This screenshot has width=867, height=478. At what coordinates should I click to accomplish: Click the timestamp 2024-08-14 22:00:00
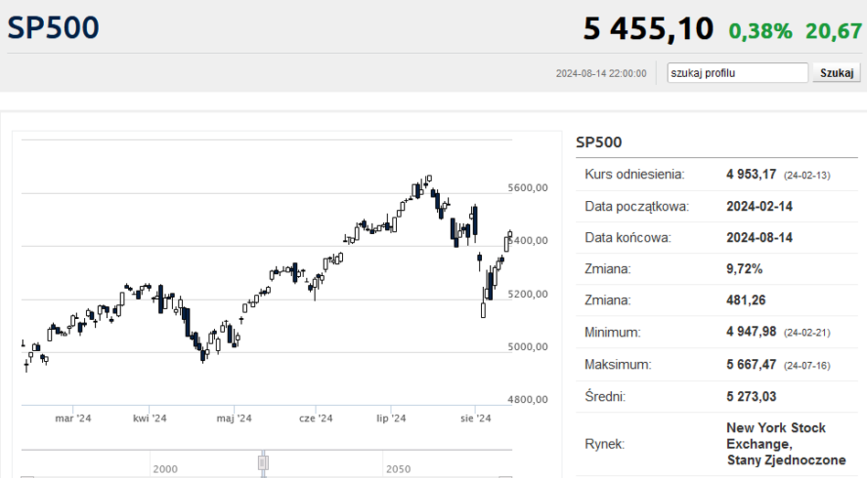coord(601,73)
